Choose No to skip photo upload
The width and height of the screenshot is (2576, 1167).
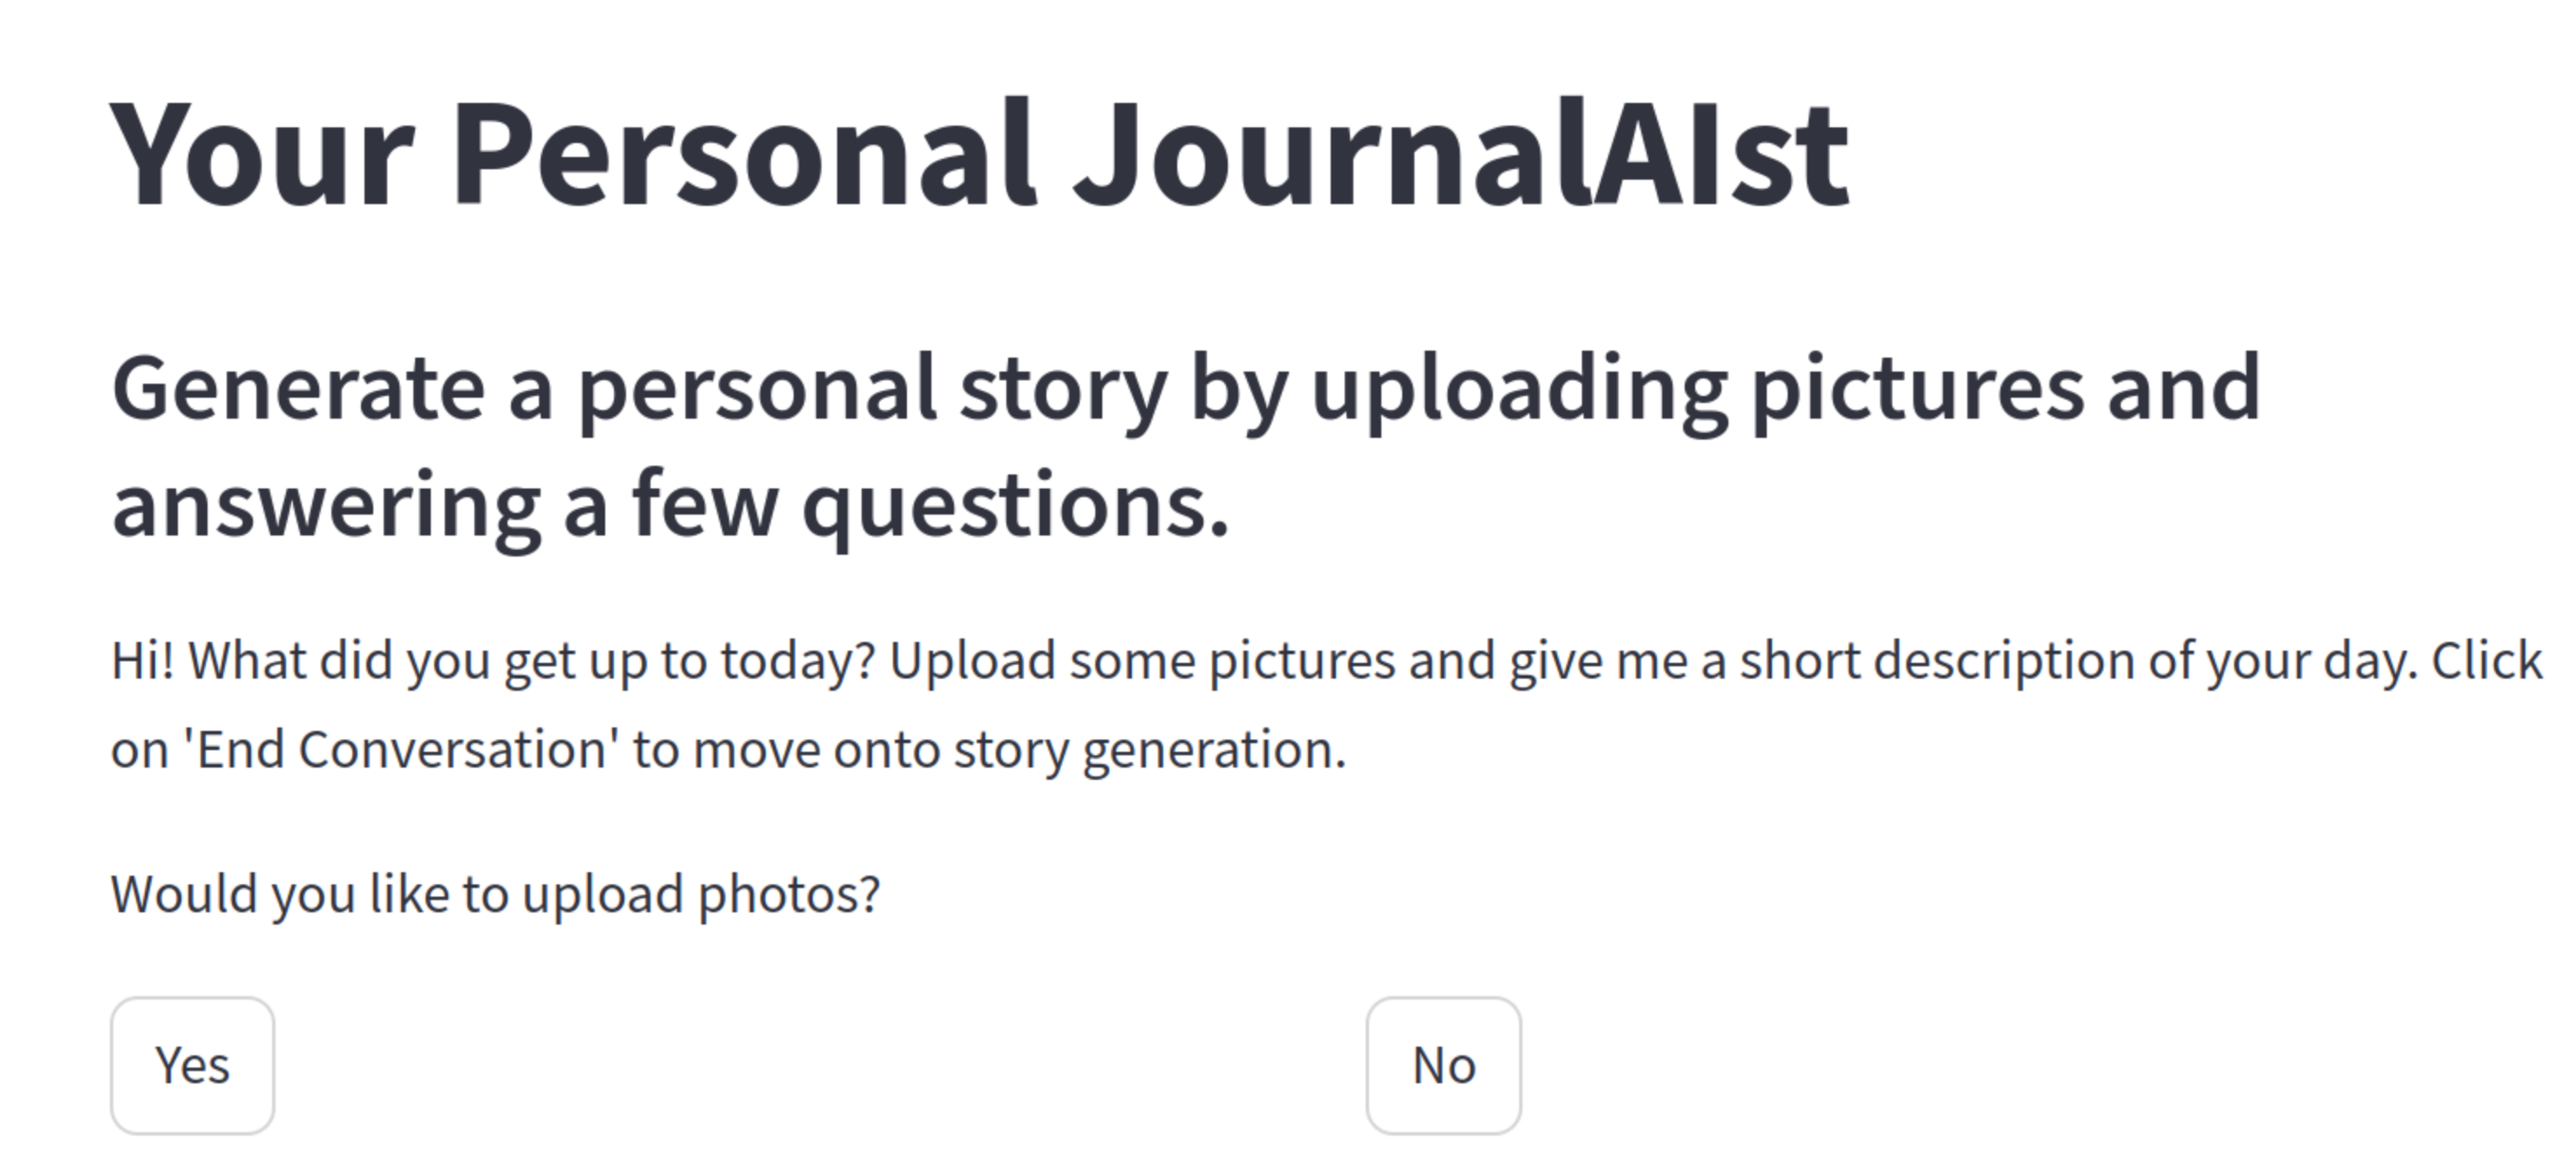[1443, 1065]
